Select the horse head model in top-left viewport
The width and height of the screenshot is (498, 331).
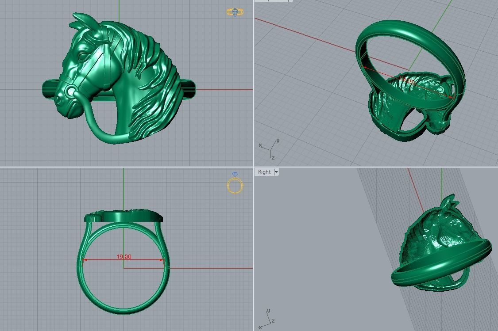[x=119, y=78]
